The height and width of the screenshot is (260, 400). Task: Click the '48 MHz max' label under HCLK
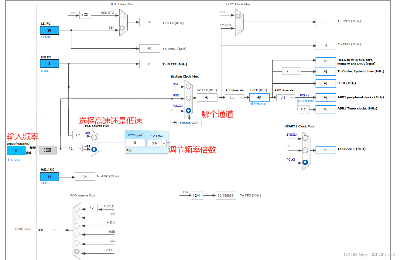(x=258, y=104)
